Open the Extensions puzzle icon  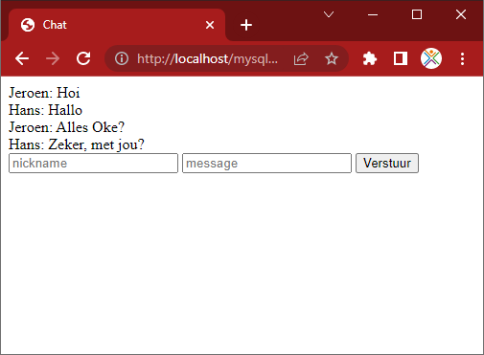coord(370,58)
